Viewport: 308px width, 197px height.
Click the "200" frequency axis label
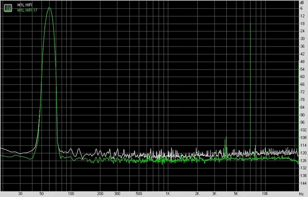(100, 194)
